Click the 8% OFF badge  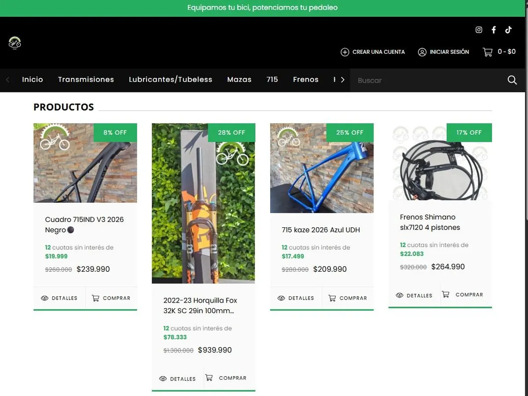coord(115,133)
